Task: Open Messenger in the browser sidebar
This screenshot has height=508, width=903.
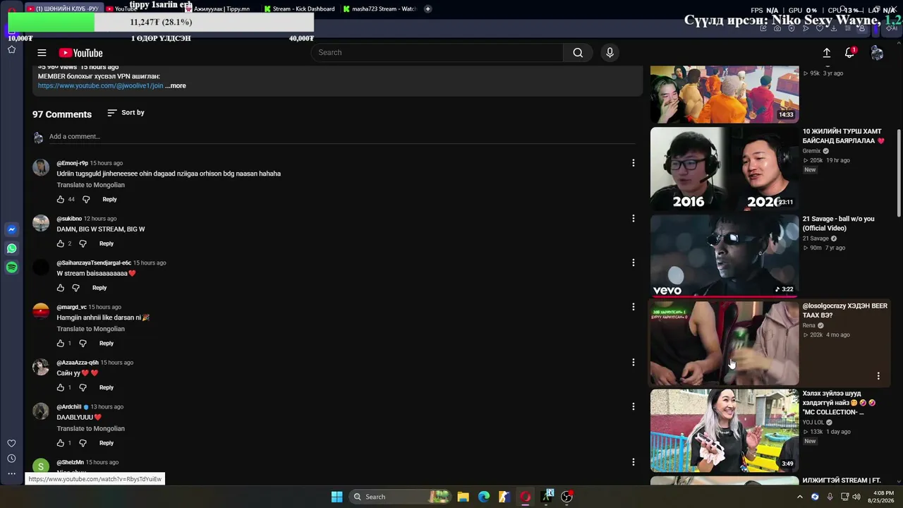Action: (x=11, y=229)
